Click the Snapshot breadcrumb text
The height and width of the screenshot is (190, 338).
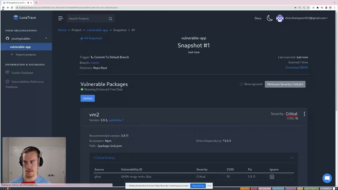120,30
